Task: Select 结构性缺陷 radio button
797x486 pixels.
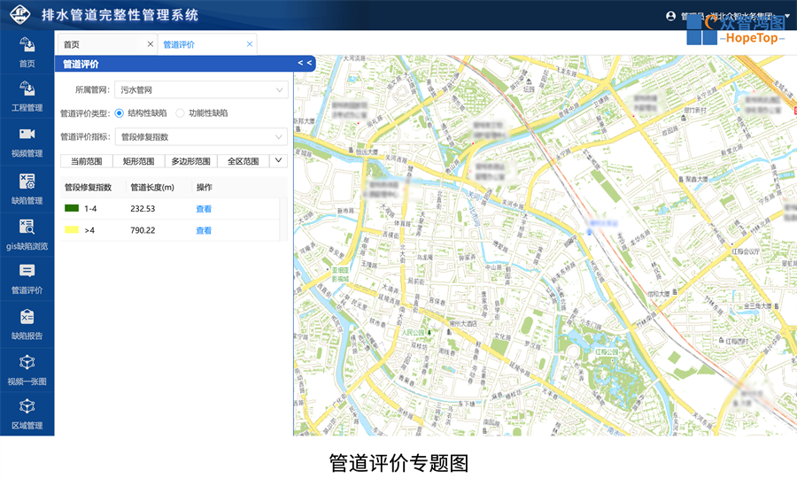Action: [120, 112]
